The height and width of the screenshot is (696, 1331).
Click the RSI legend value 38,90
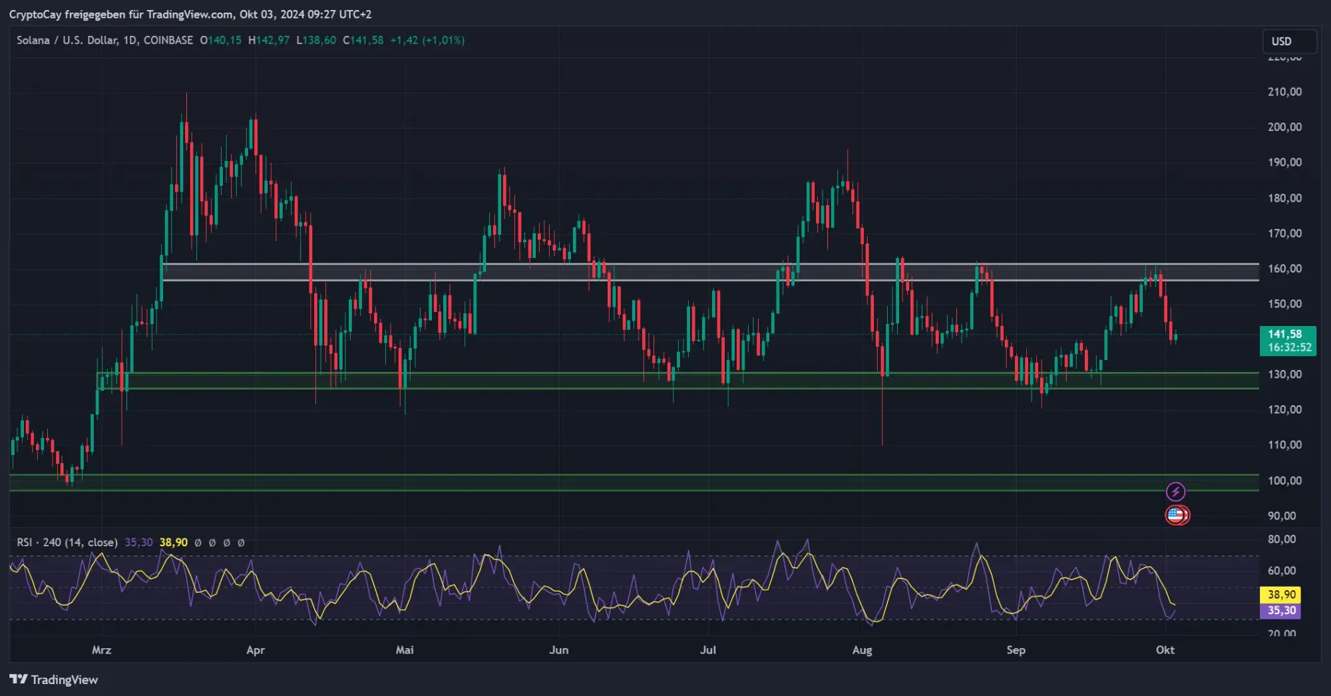[173, 542]
